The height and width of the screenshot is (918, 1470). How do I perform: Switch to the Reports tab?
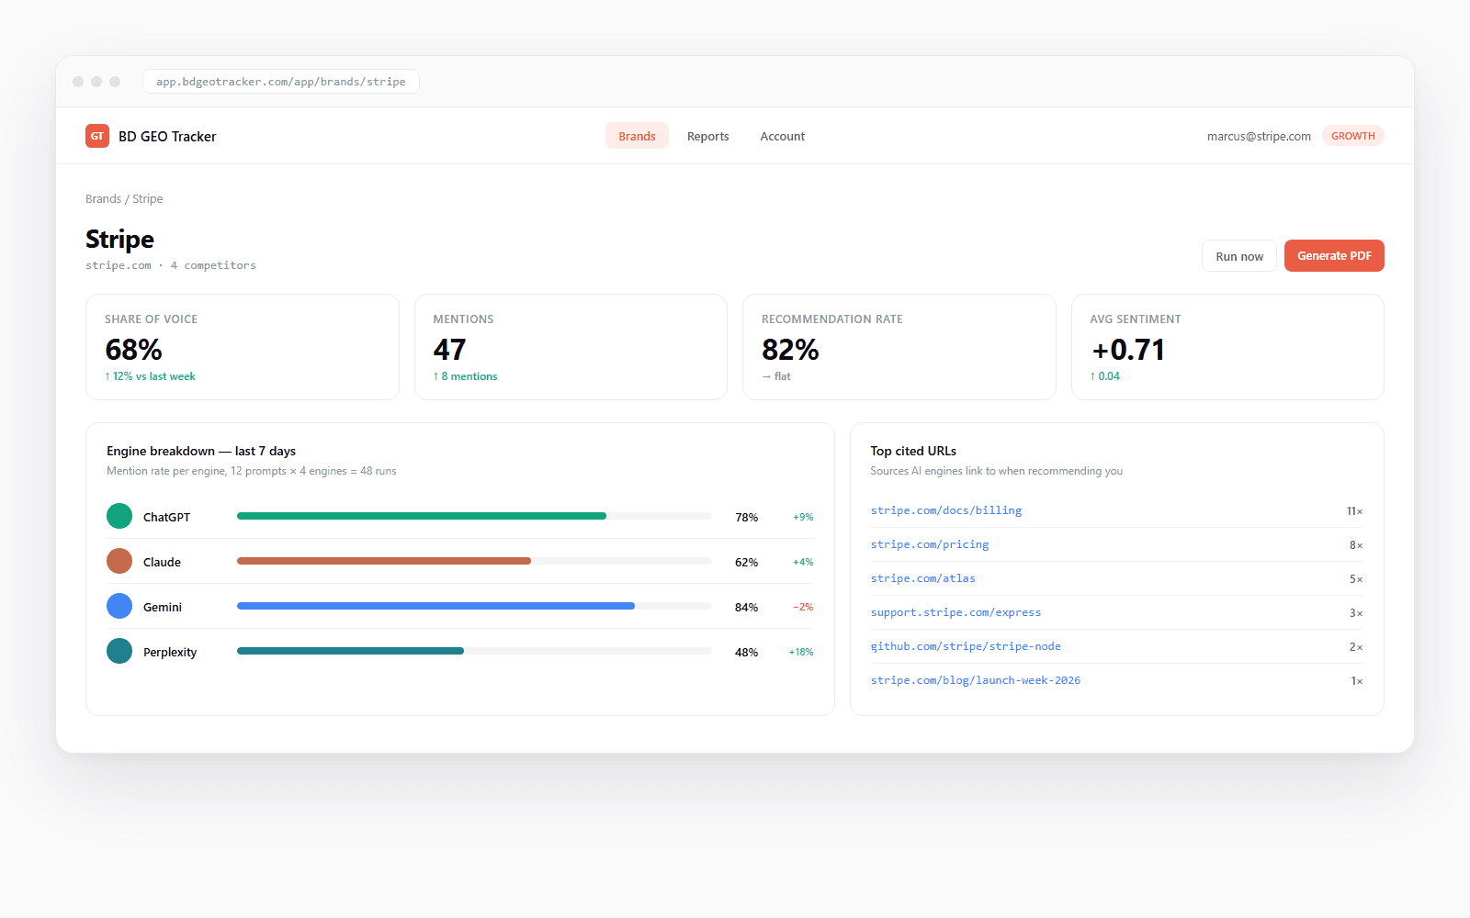pyautogui.click(x=707, y=136)
